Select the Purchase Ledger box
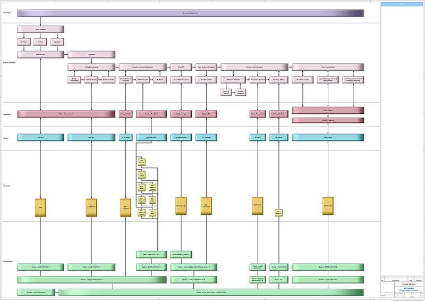Screen dimensions: 425x301 coord(303,80)
